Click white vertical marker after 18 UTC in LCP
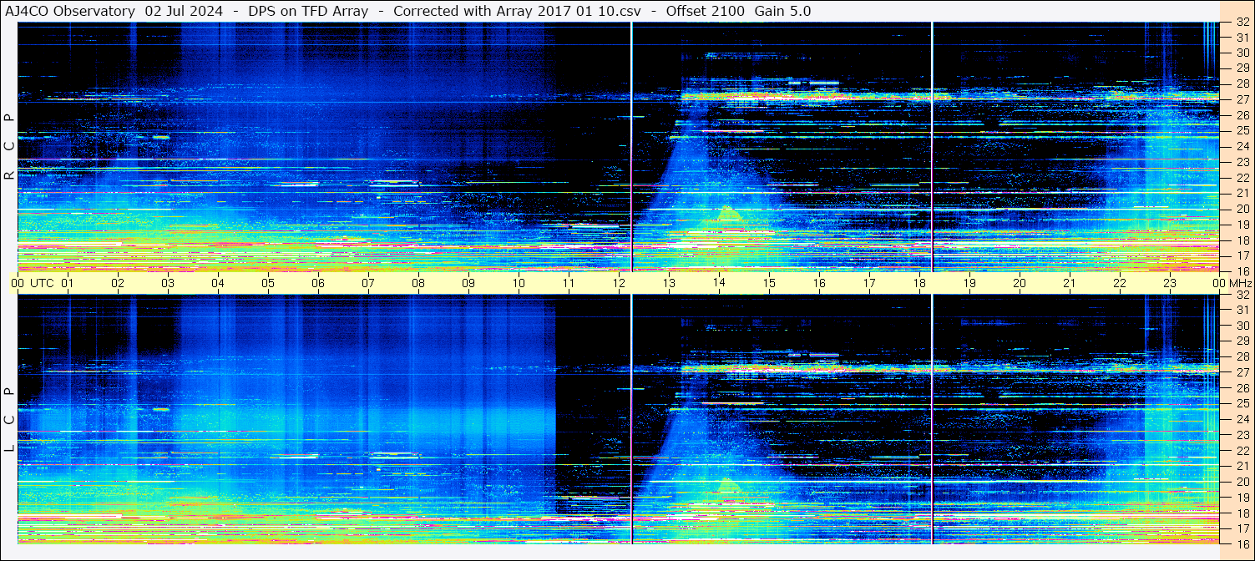This screenshot has width=1255, height=561. (932, 417)
